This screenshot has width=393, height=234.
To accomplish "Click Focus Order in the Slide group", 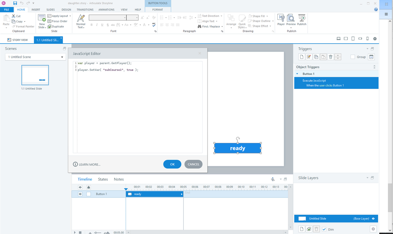I will click(59, 21).
